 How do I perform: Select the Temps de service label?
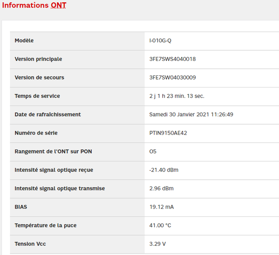pyautogui.click(x=37, y=96)
